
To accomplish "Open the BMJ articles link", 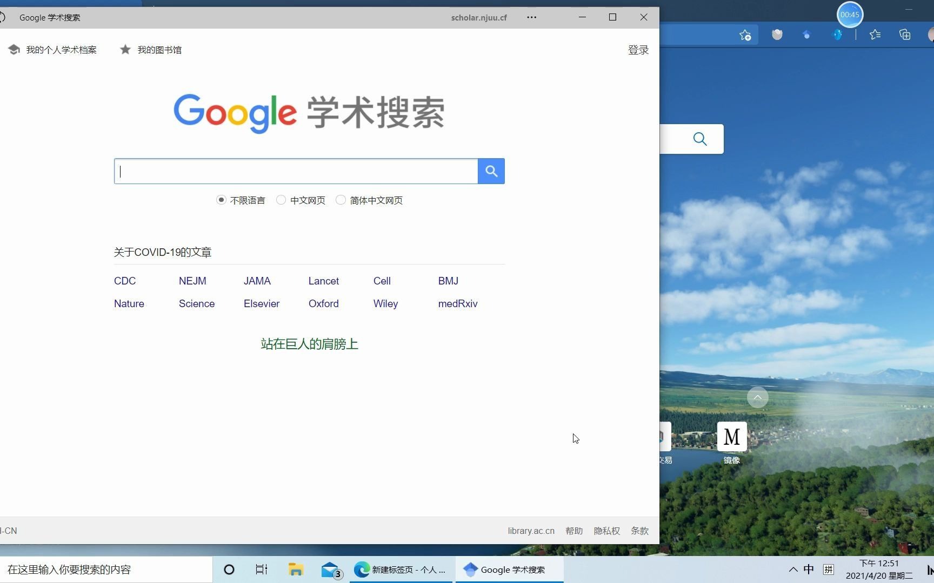I will 448,281.
